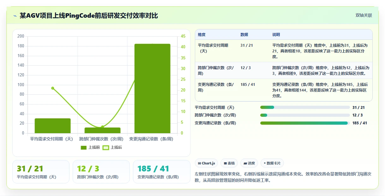The image size is (385, 196).
Task: Click right axis tick 45
Action: coord(183,36)
